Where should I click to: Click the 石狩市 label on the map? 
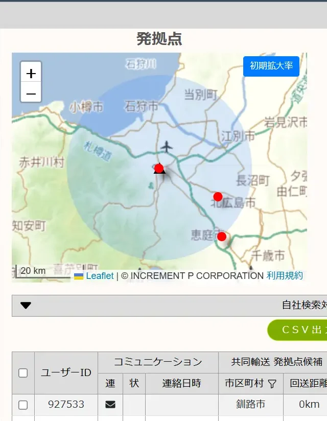tap(142, 106)
